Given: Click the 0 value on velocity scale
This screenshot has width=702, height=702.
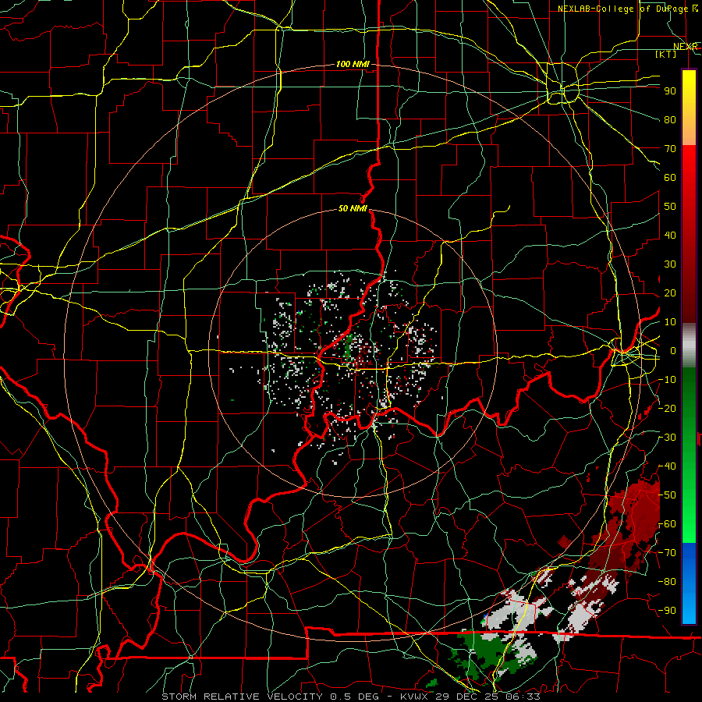Looking at the screenshot, I should click(673, 350).
